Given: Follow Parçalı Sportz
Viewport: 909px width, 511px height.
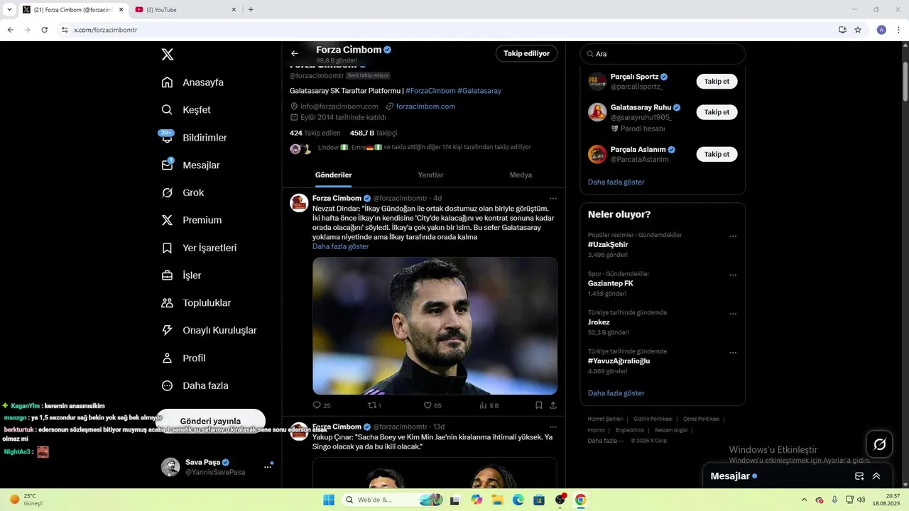Looking at the screenshot, I should [x=717, y=82].
